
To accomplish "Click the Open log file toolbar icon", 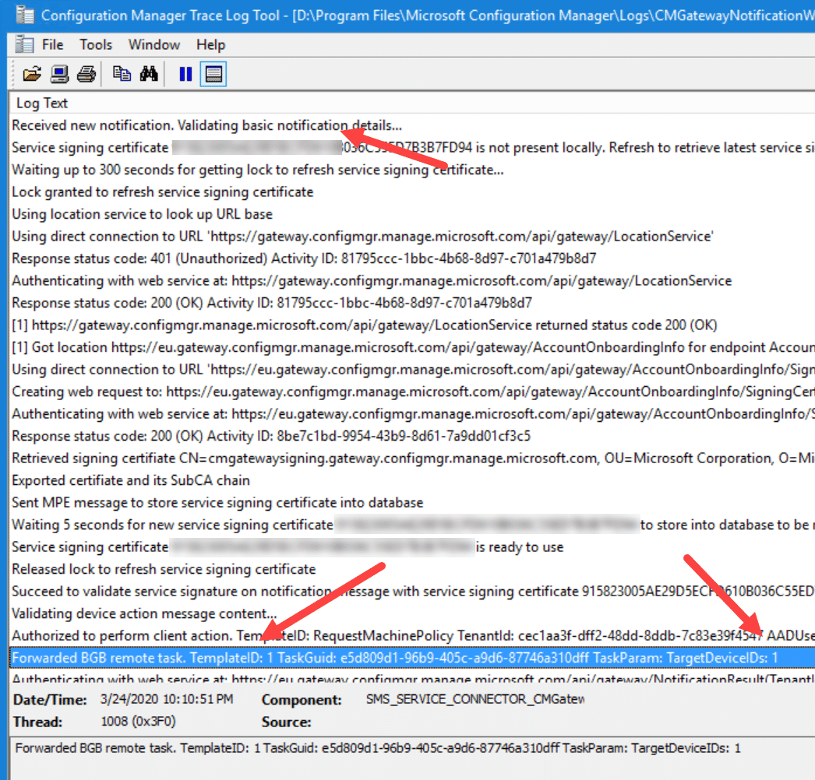I will tap(32, 74).
